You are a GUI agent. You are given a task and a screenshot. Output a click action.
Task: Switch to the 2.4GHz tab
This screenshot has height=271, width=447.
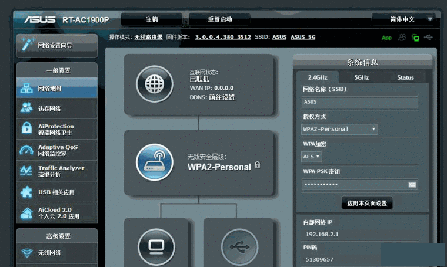318,77
